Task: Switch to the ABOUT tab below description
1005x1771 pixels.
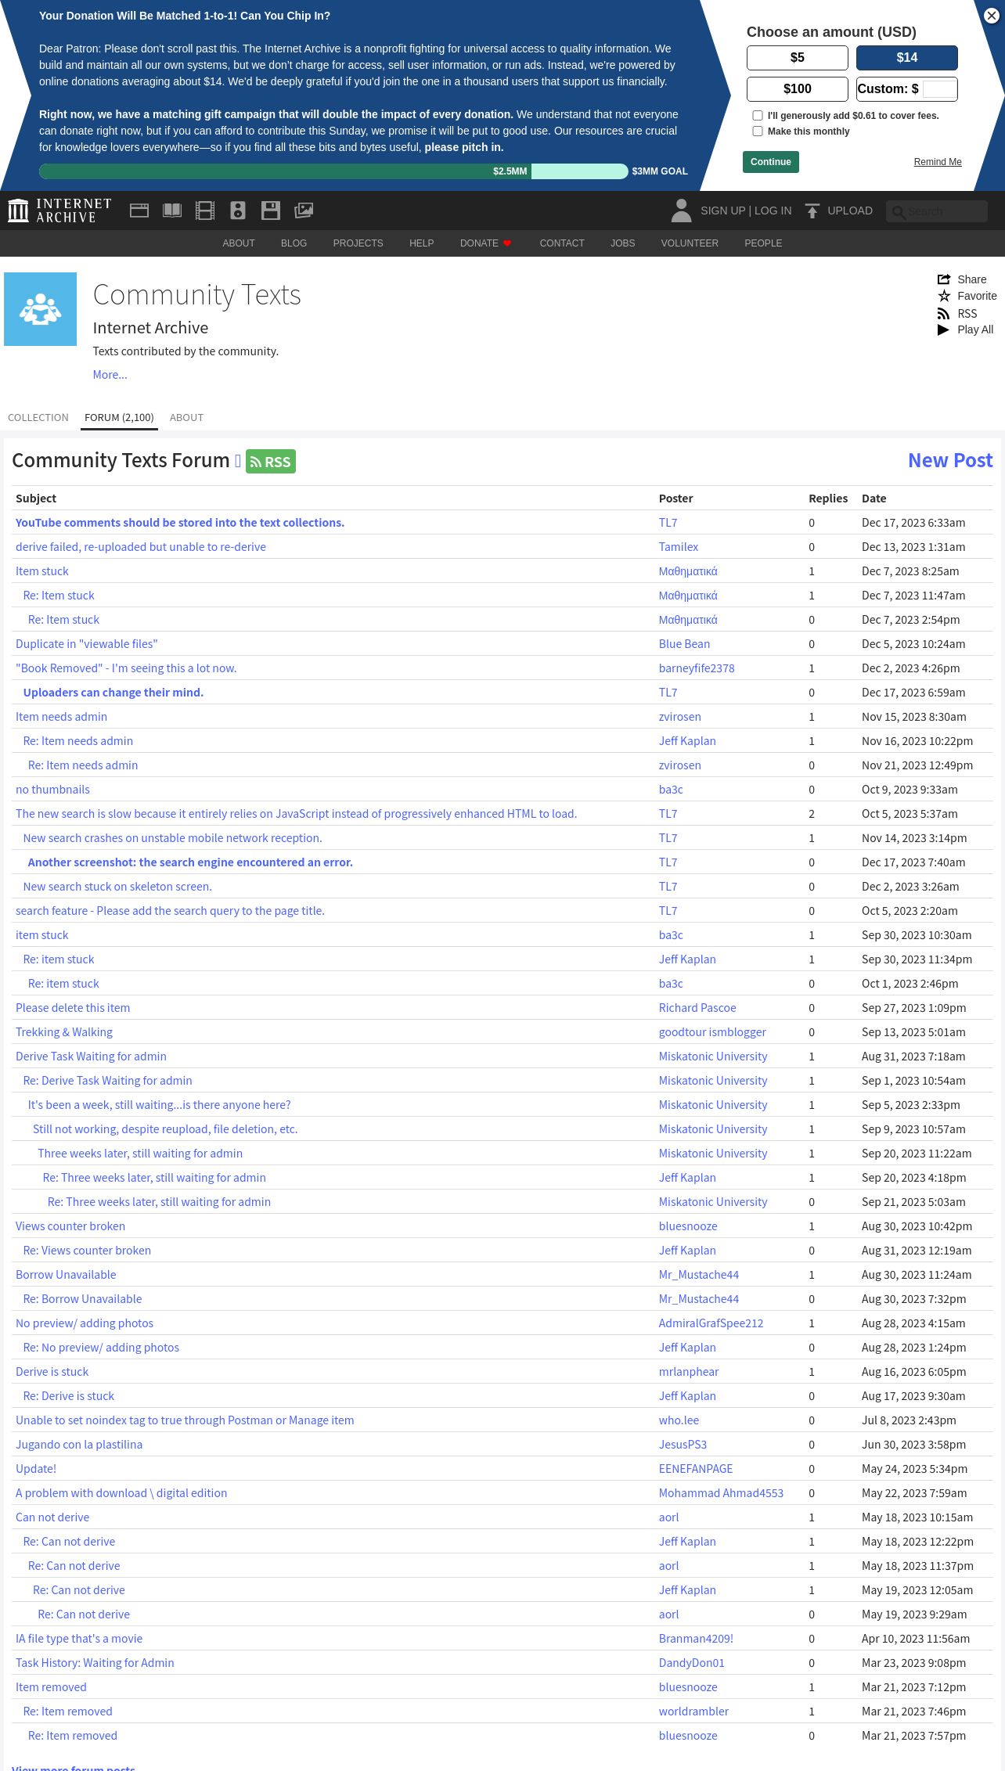Action: [x=186, y=418]
